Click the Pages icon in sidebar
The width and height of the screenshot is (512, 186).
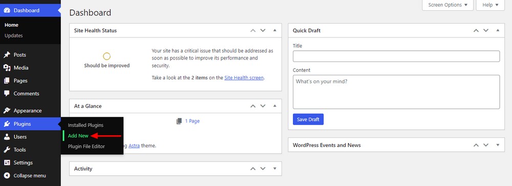click(x=7, y=81)
